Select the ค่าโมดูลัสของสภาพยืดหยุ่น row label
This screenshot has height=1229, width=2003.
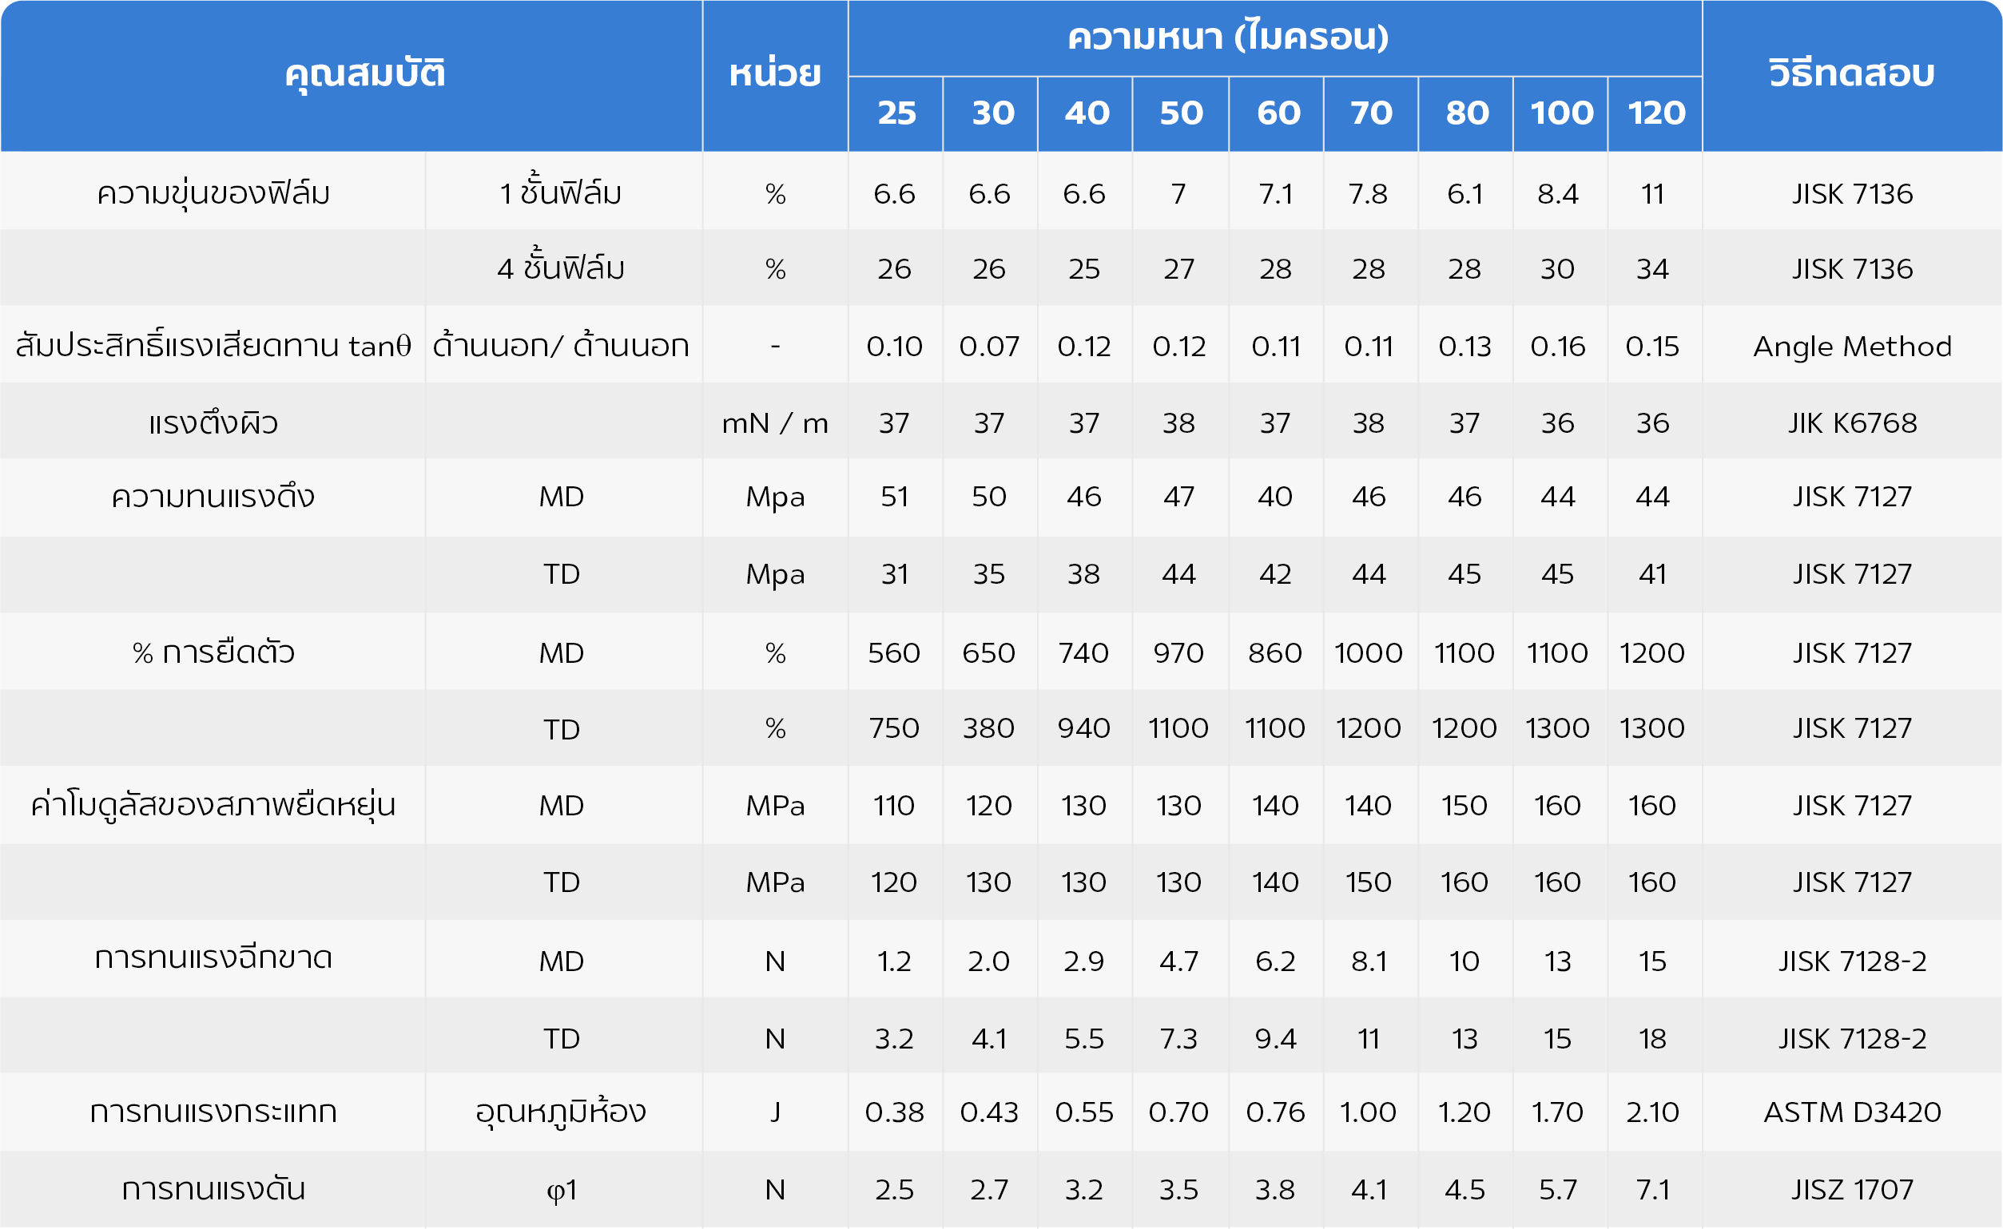(x=213, y=805)
